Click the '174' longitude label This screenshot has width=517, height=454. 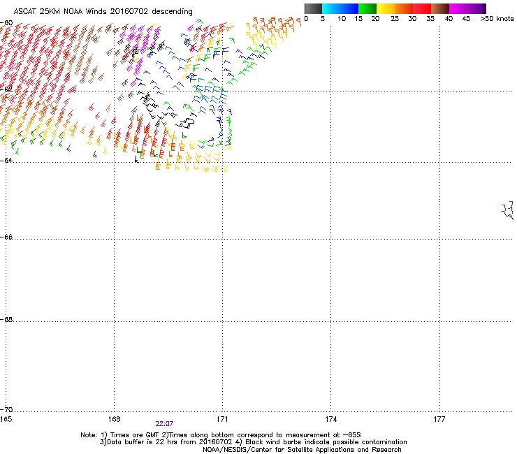[x=330, y=419]
